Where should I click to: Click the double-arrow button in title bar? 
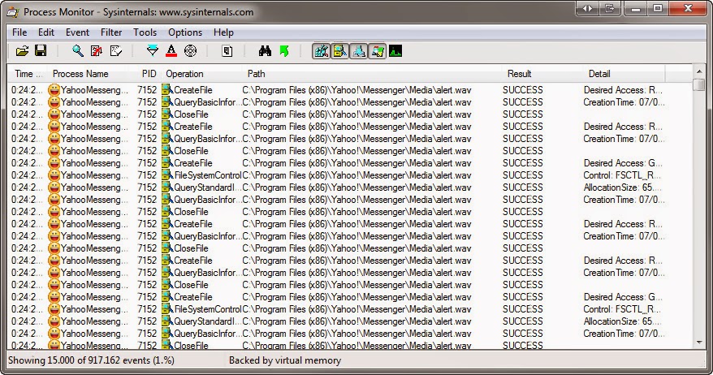[588, 9]
